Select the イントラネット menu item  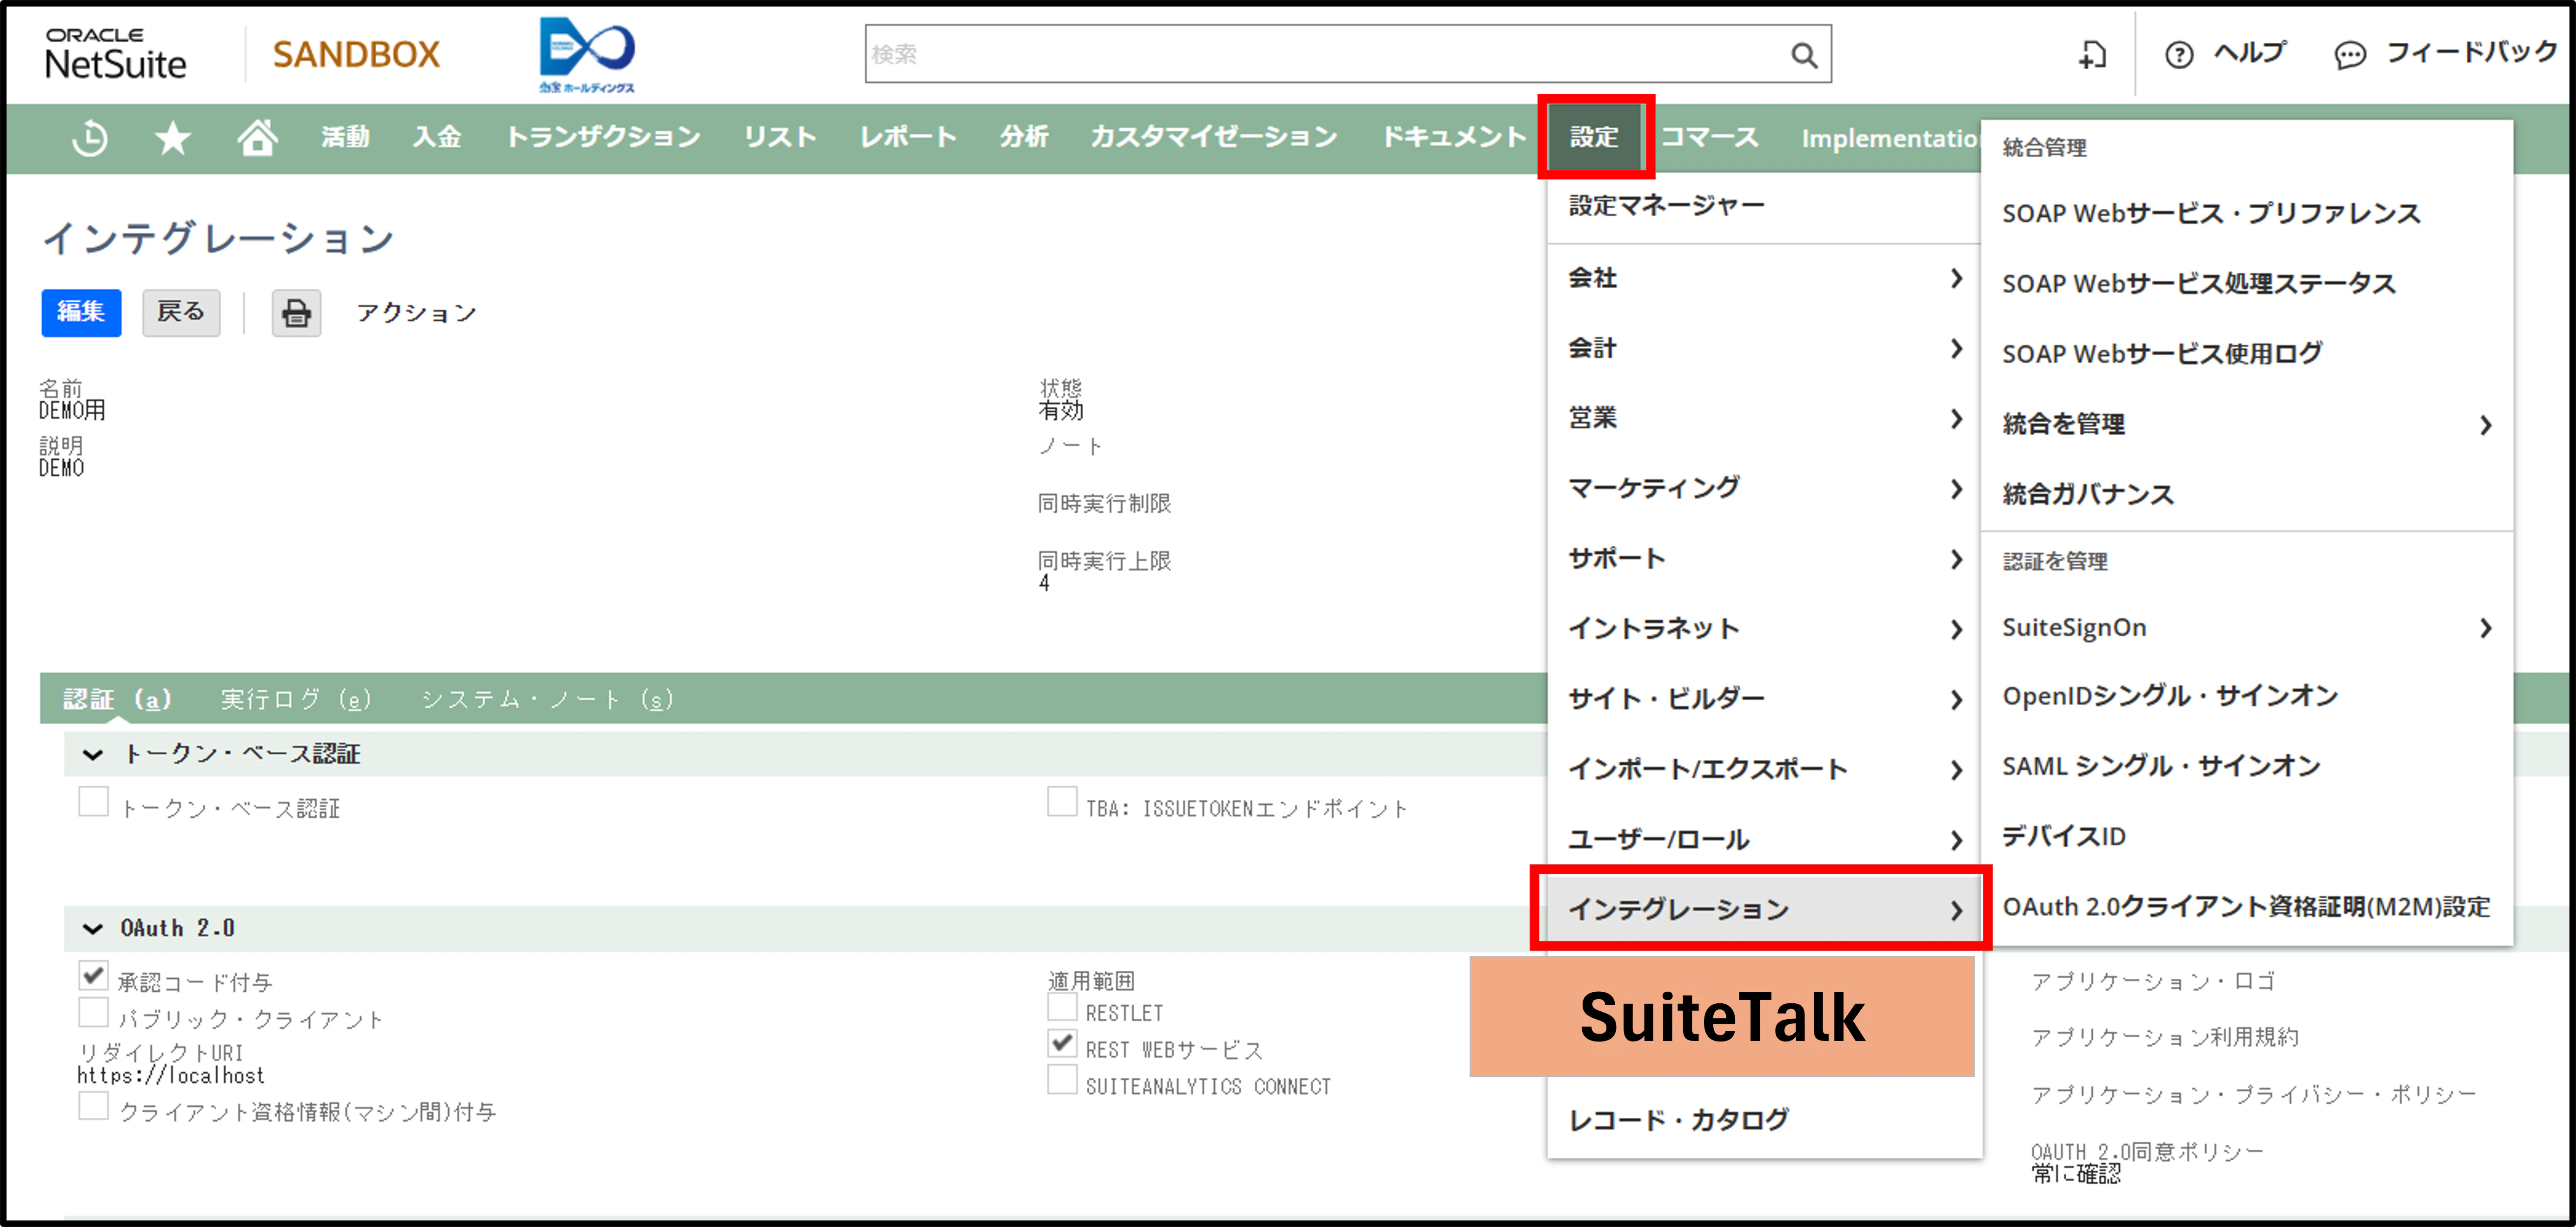(x=1764, y=629)
